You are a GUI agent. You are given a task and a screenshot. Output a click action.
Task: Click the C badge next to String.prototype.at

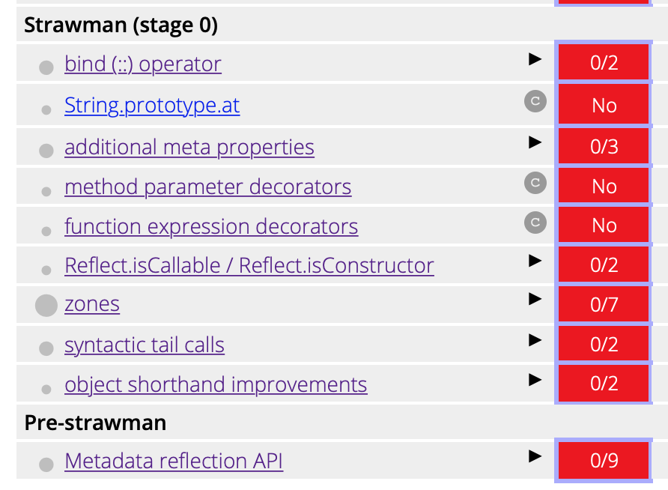[x=535, y=101]
